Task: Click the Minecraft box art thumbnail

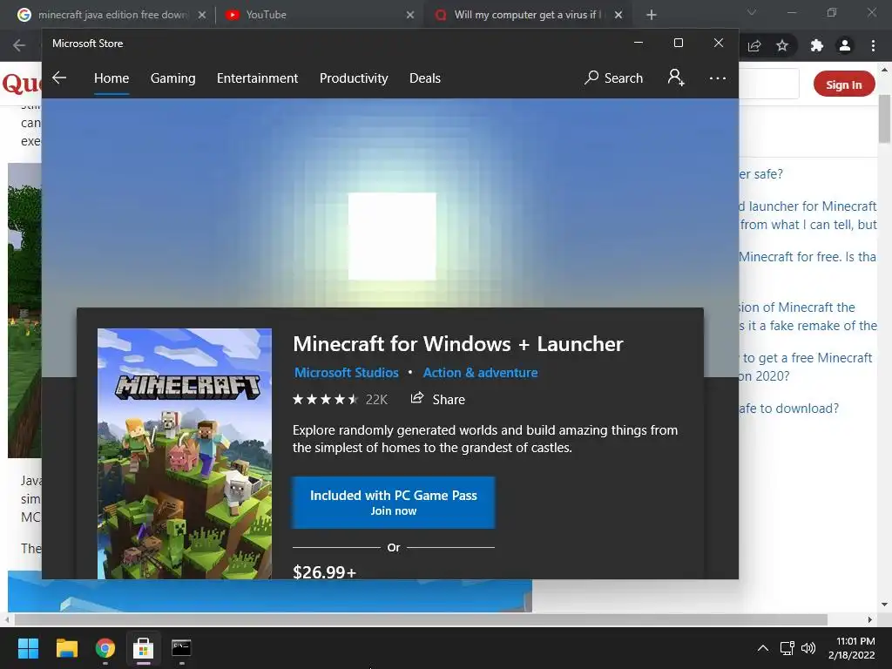Action: 185,453
